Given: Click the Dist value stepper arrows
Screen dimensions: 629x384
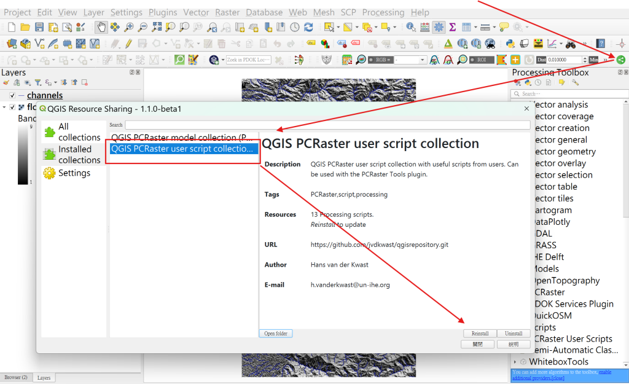Looking at the screenshot, I should (585, 60).
